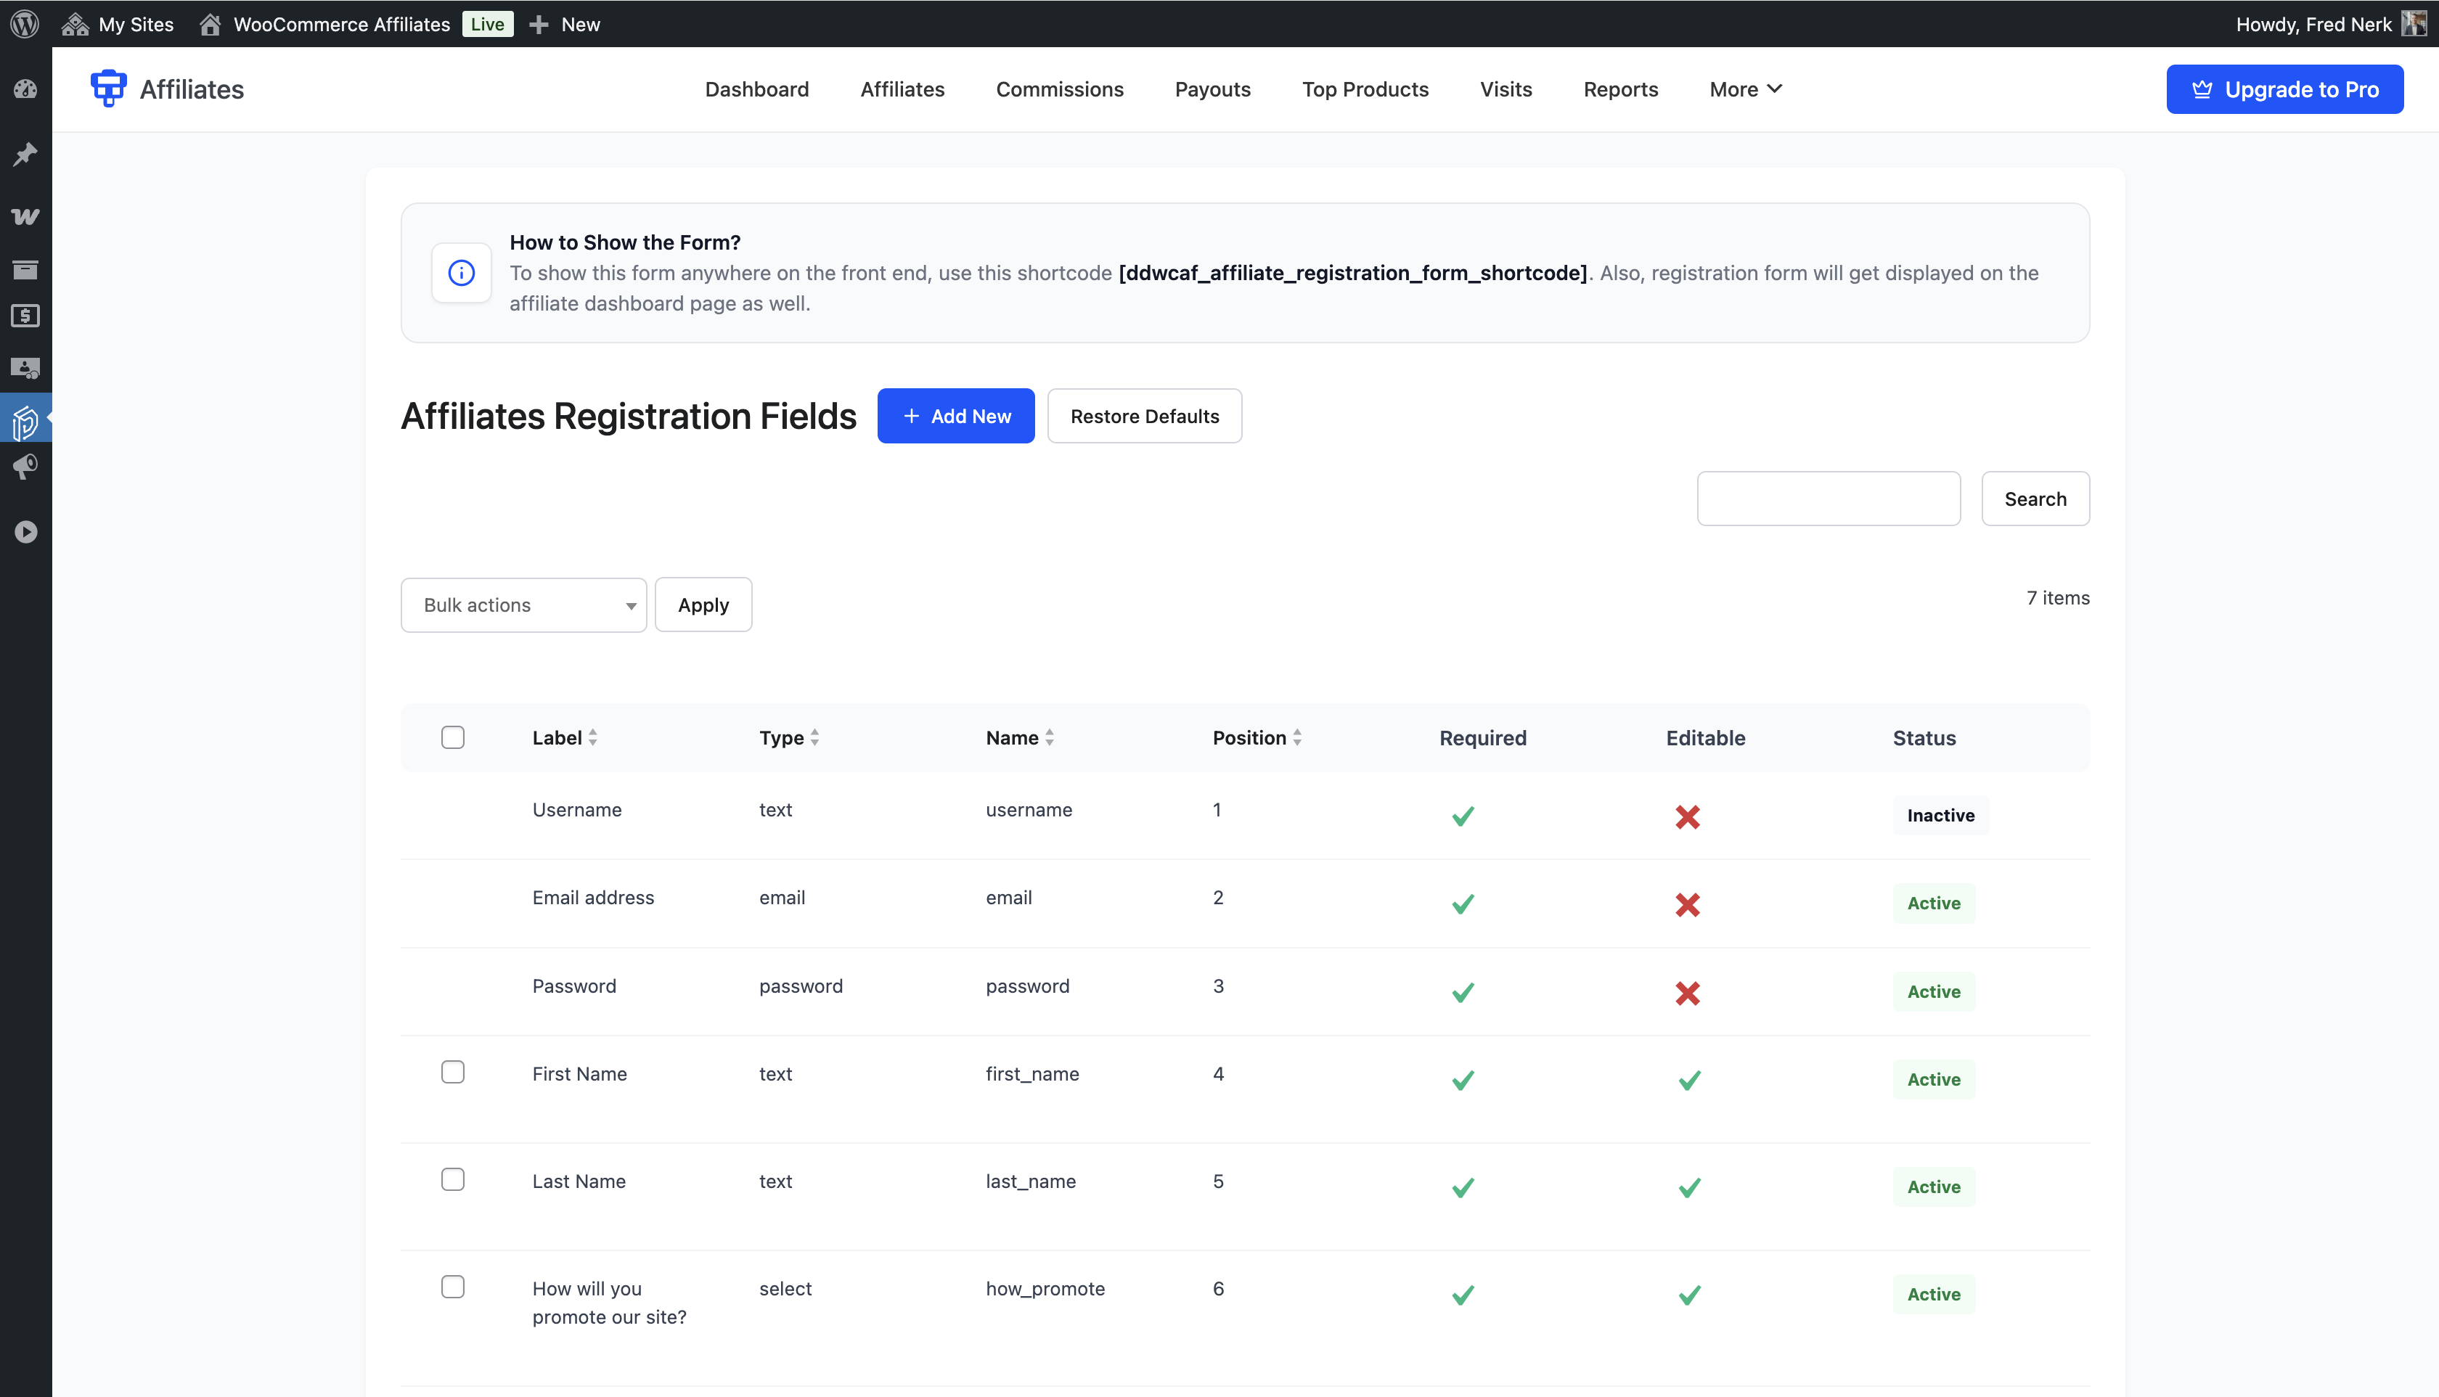Image resolution: width=2439 pixels, height=1397 pixels.
Task: Check the checkbox for First Name row
Action: tap(452, 1072)
